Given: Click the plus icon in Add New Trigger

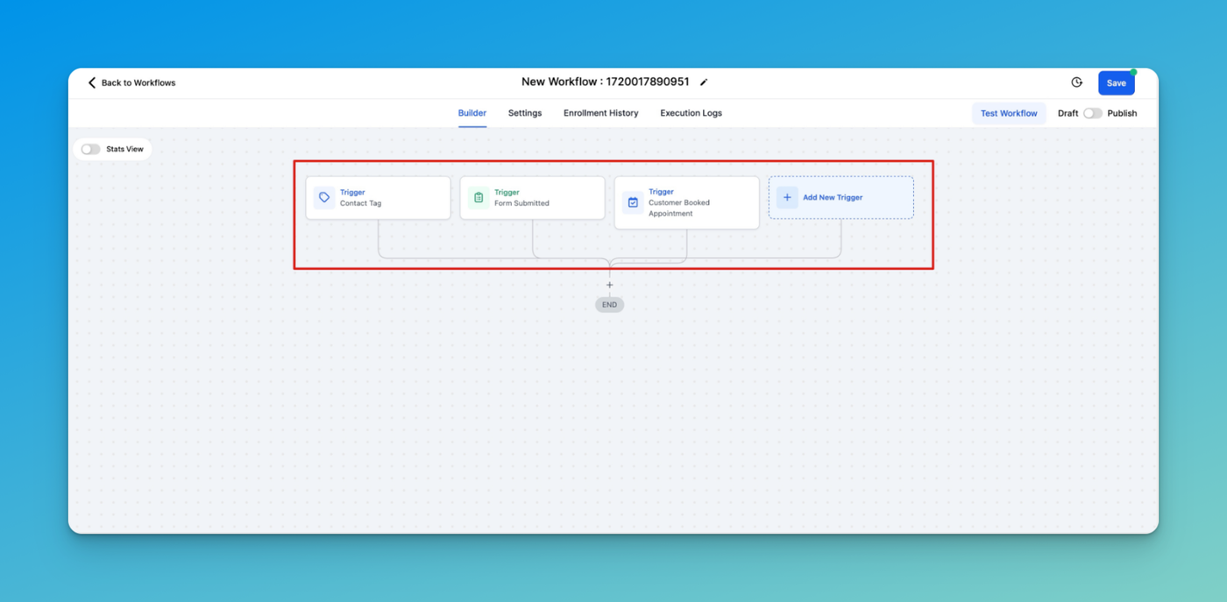Looking at the screenshot, I should pos(787,197).
